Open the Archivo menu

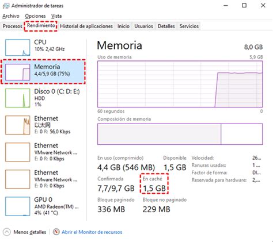click(x=11, y=16)
